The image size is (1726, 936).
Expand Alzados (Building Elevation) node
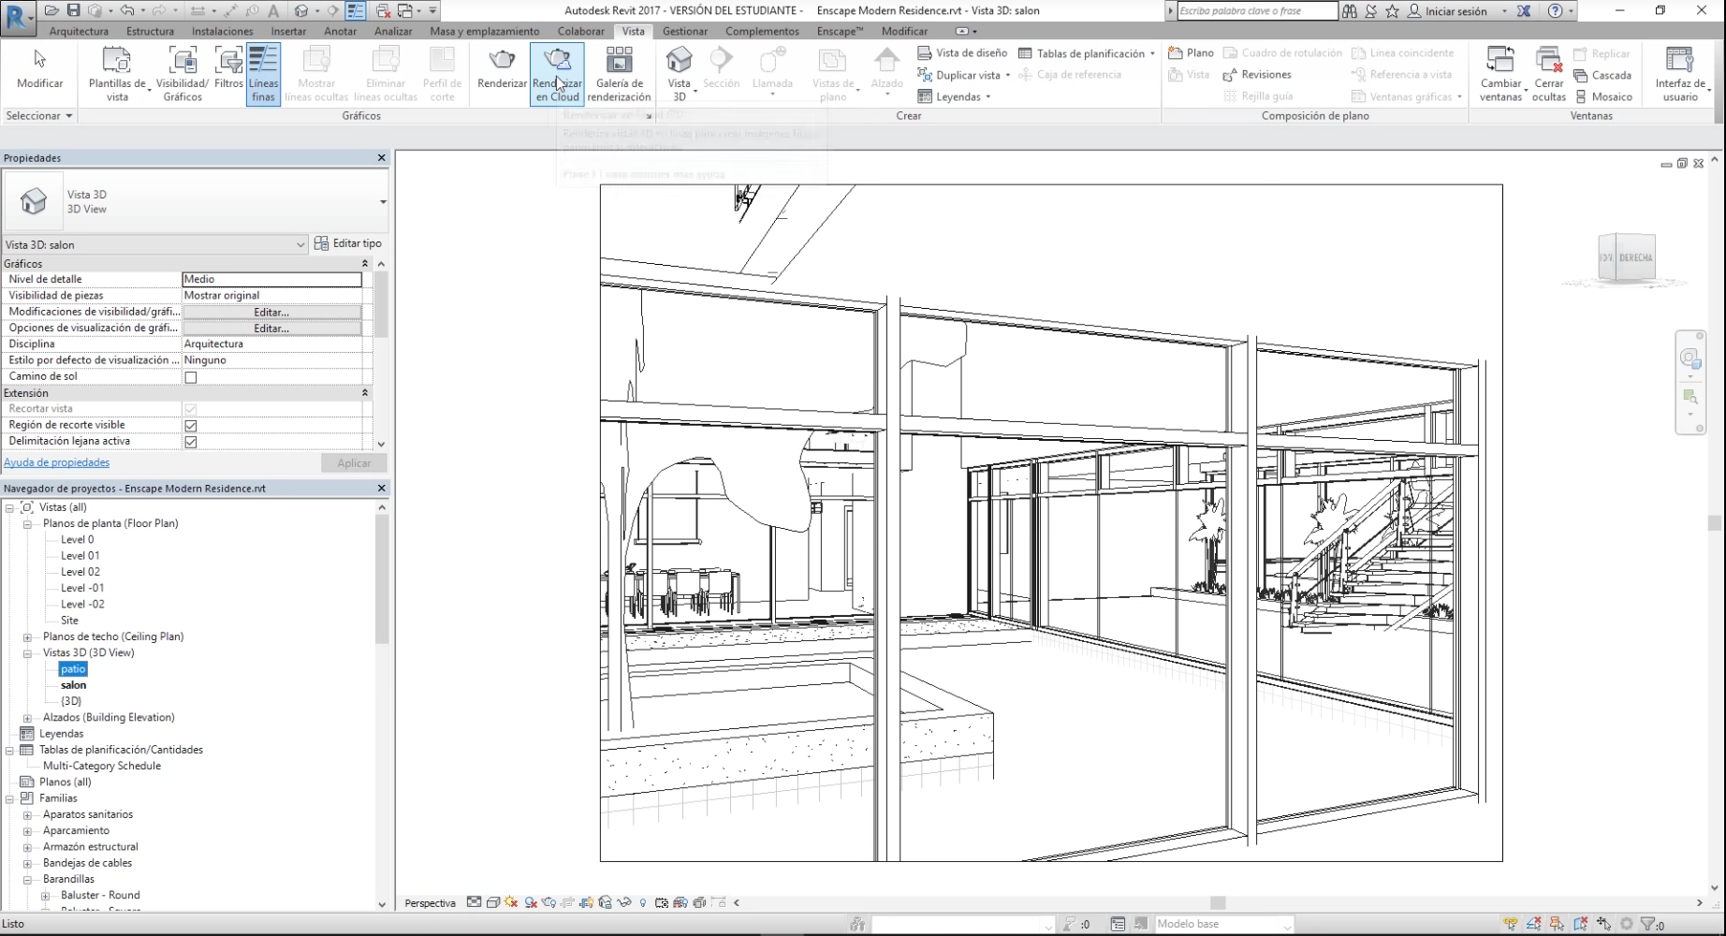27,718
